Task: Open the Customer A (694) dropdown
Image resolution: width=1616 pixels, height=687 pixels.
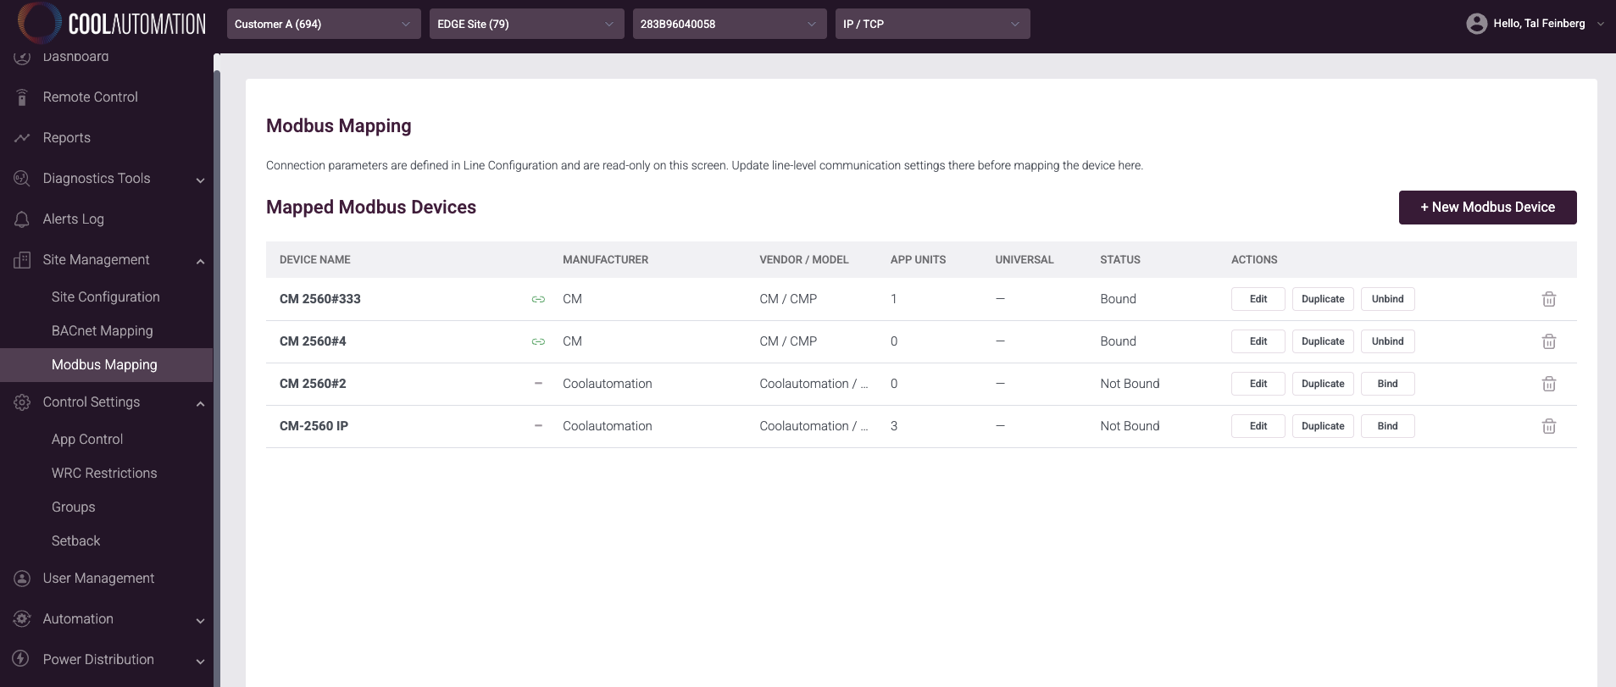Action: click(x=324, y=24)
